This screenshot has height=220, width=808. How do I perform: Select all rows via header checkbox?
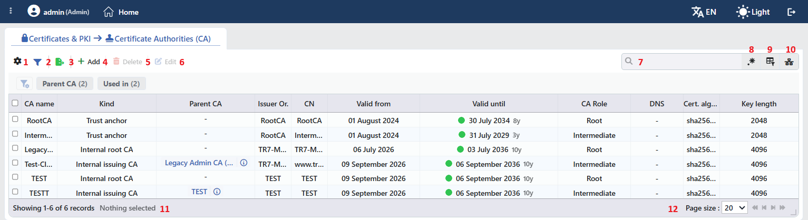tap(15, 103)
